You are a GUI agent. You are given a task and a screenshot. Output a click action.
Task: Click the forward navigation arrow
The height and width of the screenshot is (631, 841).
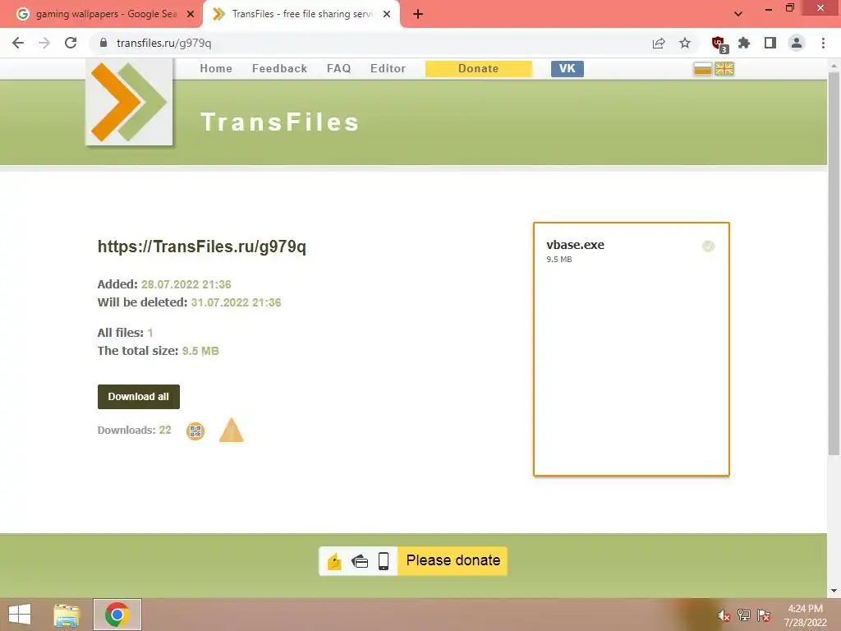pos(44,43)
